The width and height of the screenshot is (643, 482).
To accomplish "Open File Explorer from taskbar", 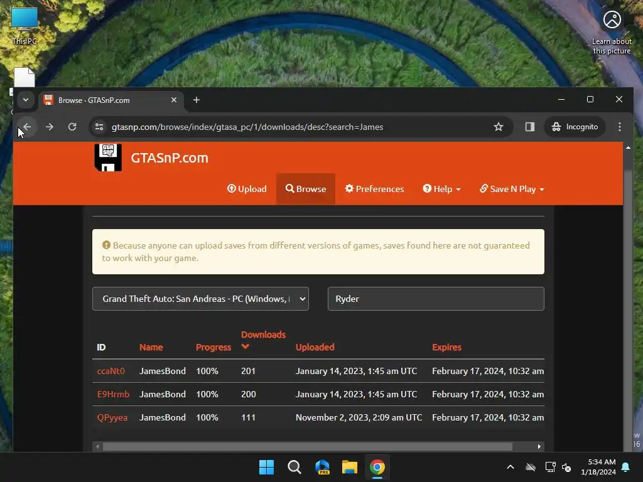I will click(x=349, y=467).
